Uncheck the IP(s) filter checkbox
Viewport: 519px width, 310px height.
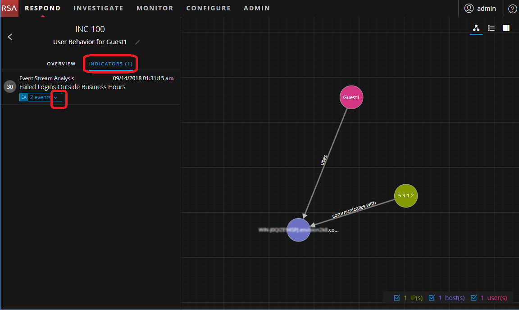[x=397, y=298]
